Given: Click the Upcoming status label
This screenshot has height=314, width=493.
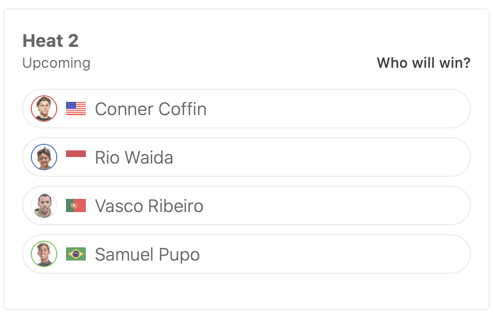Looking at the screenshot, I should [x=56, y=63].
